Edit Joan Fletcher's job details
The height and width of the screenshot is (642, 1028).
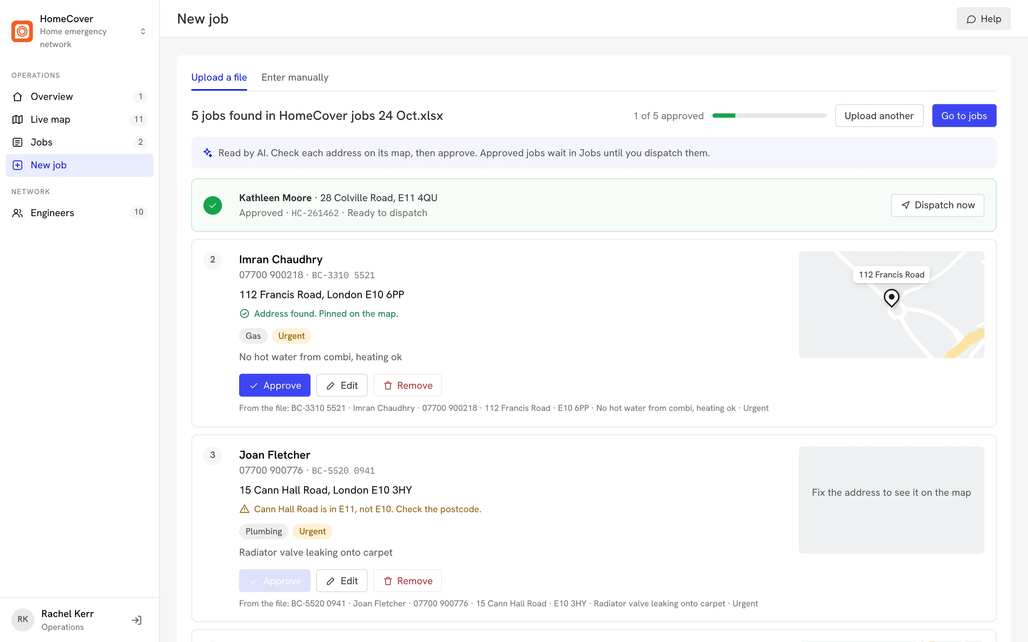point(342,581)
